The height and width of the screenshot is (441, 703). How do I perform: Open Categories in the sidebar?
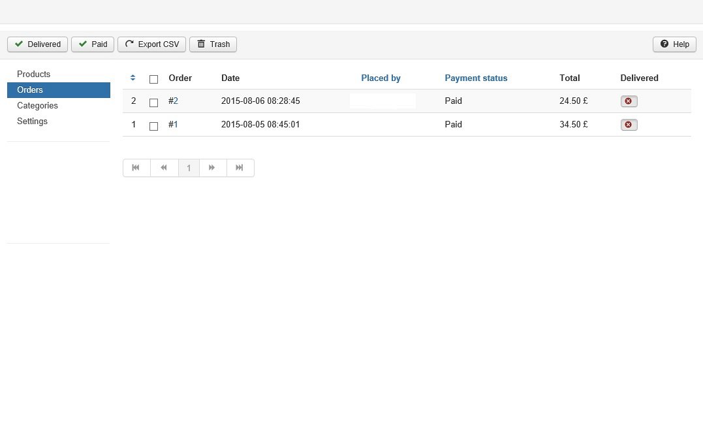coord(37,106)
